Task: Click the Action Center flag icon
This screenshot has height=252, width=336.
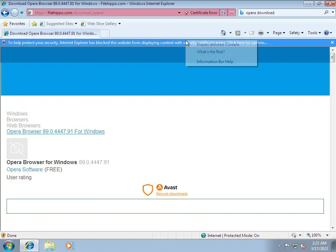Action: click(x=287, y=246)
